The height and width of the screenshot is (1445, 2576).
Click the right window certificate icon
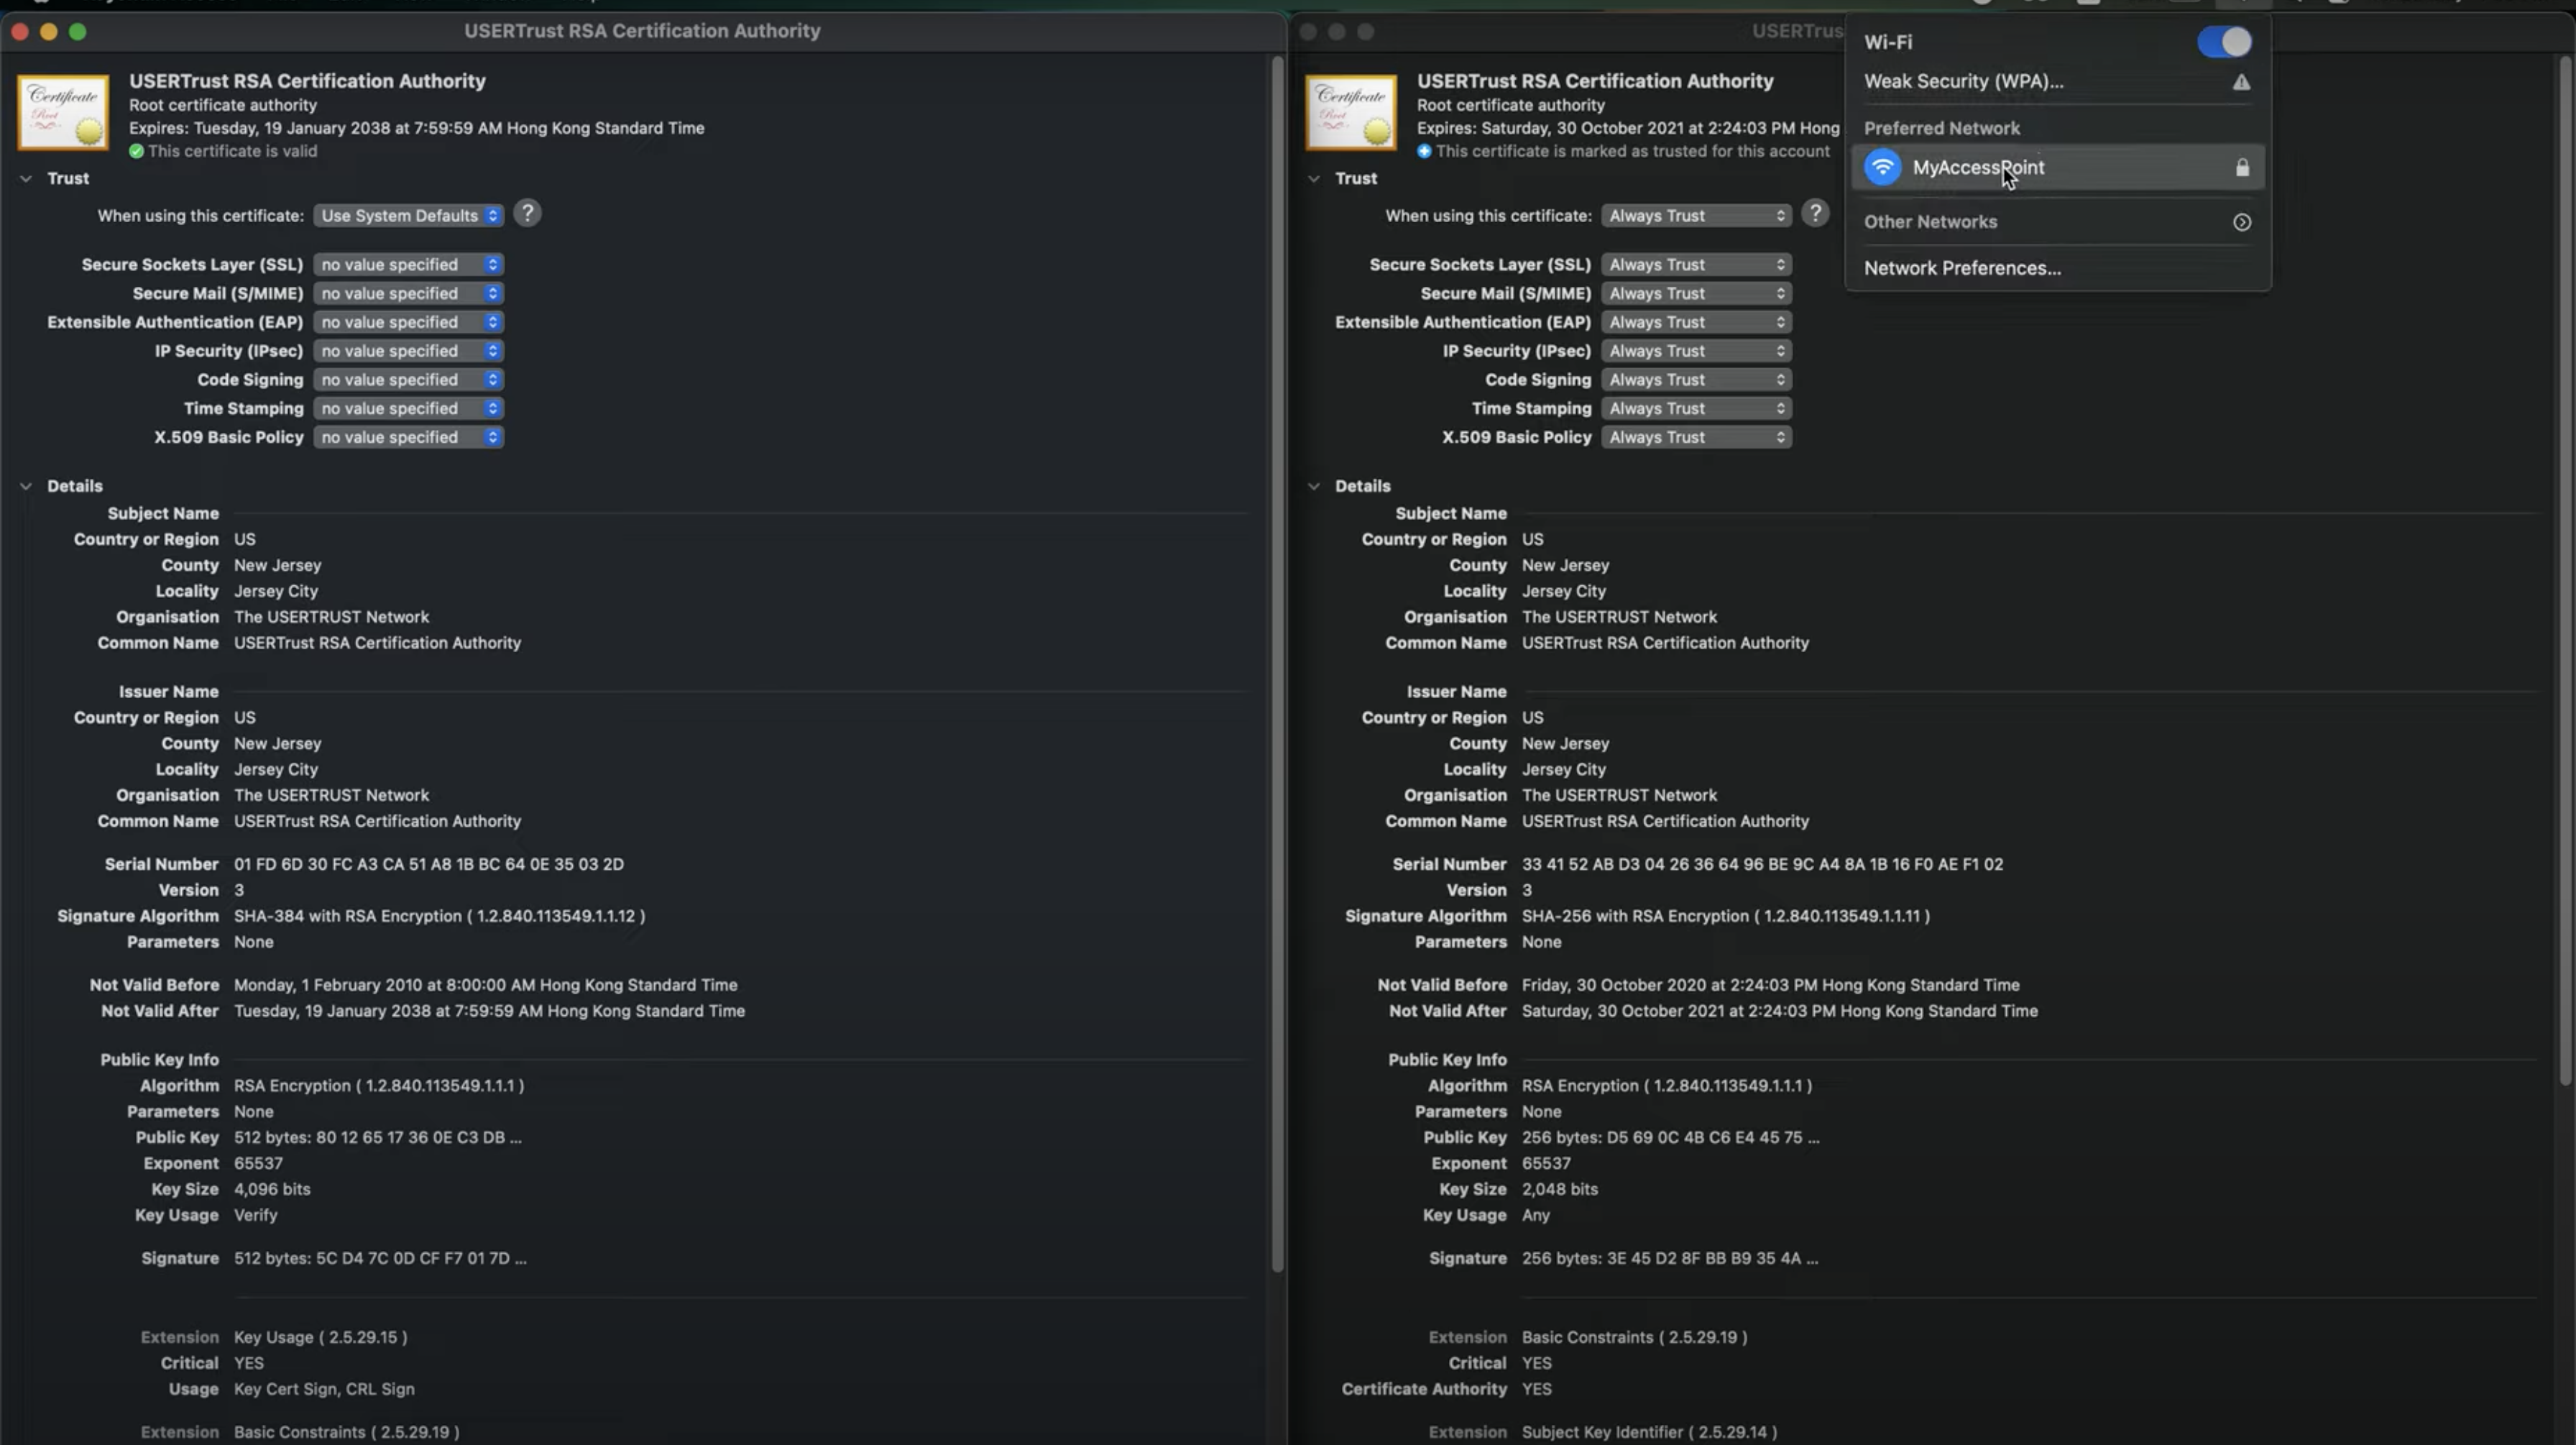1350,112
